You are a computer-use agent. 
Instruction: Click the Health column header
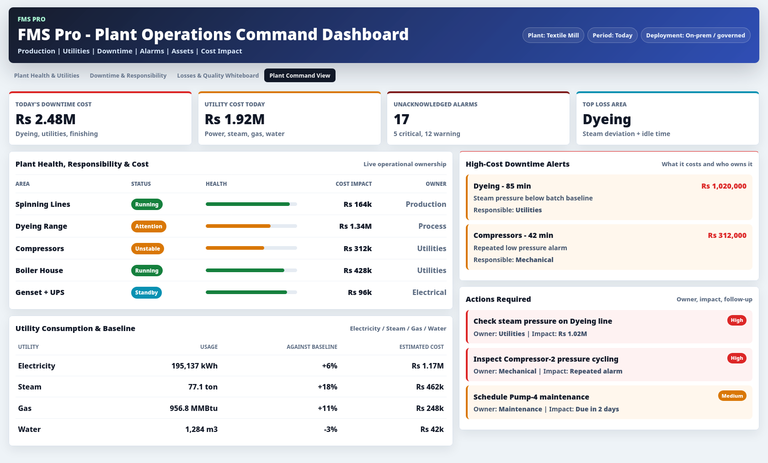(216, 184)
